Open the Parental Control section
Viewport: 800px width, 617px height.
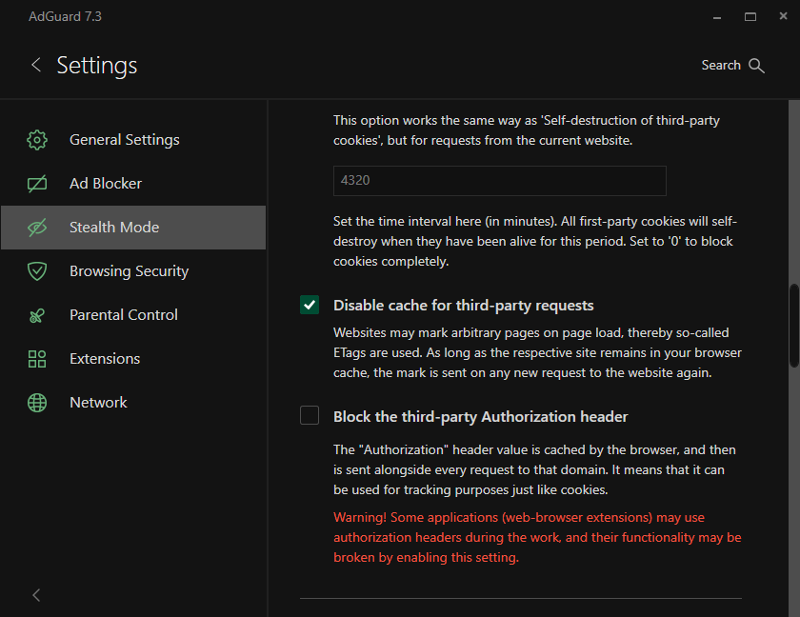pyautogui.click(x=124, y=315)
